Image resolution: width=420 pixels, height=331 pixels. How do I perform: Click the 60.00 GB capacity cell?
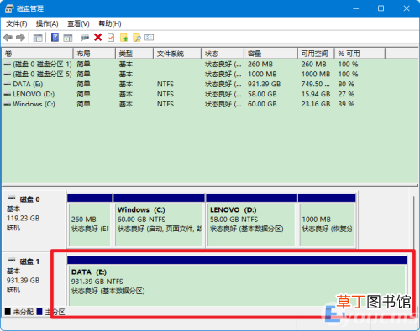(262, 104)
